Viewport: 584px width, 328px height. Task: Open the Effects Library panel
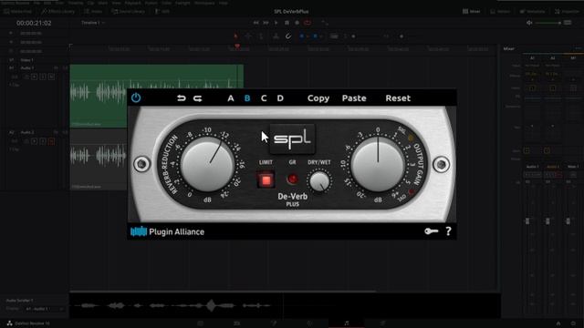[x=58, y=12]
